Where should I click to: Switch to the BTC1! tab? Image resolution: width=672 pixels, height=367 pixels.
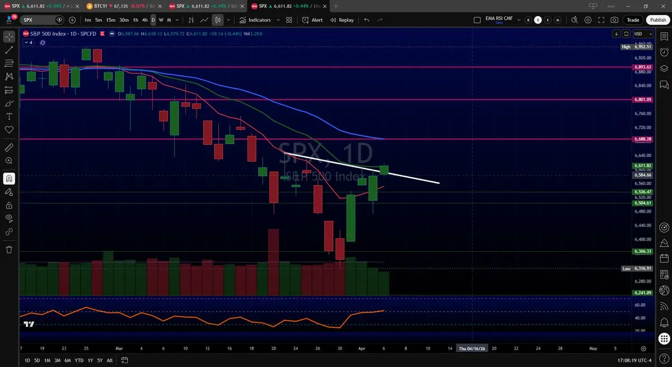click(125, 6)
